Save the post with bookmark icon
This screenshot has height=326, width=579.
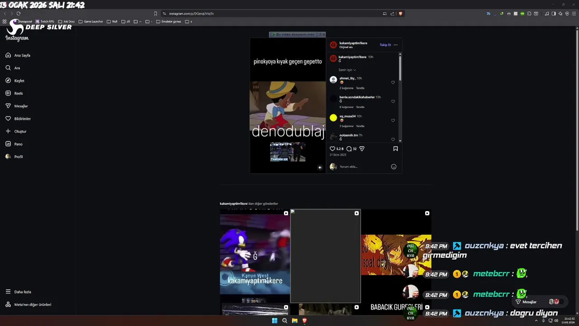pos(395,149)
